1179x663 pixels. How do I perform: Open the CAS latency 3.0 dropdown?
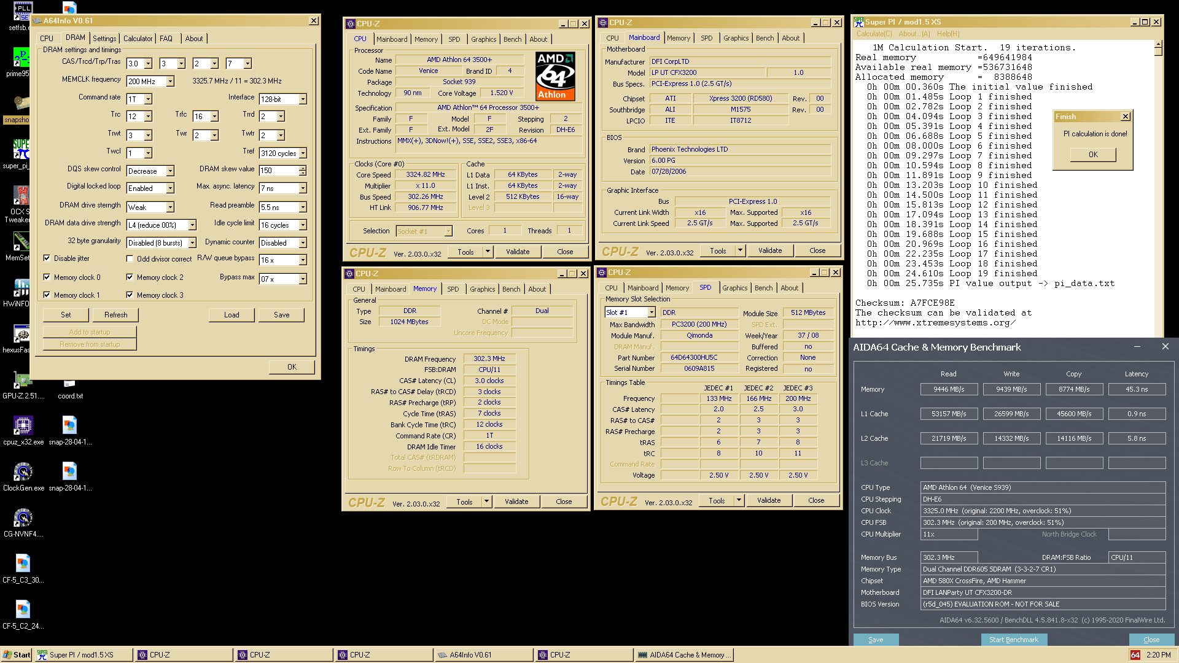(148, 64)
